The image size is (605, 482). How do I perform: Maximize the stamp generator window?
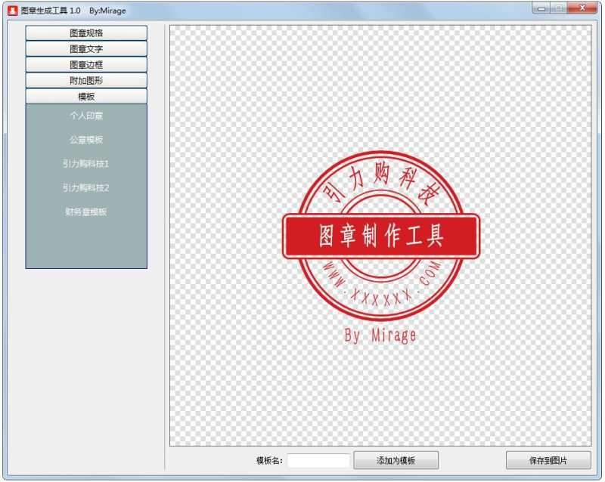tap(559, 10)
